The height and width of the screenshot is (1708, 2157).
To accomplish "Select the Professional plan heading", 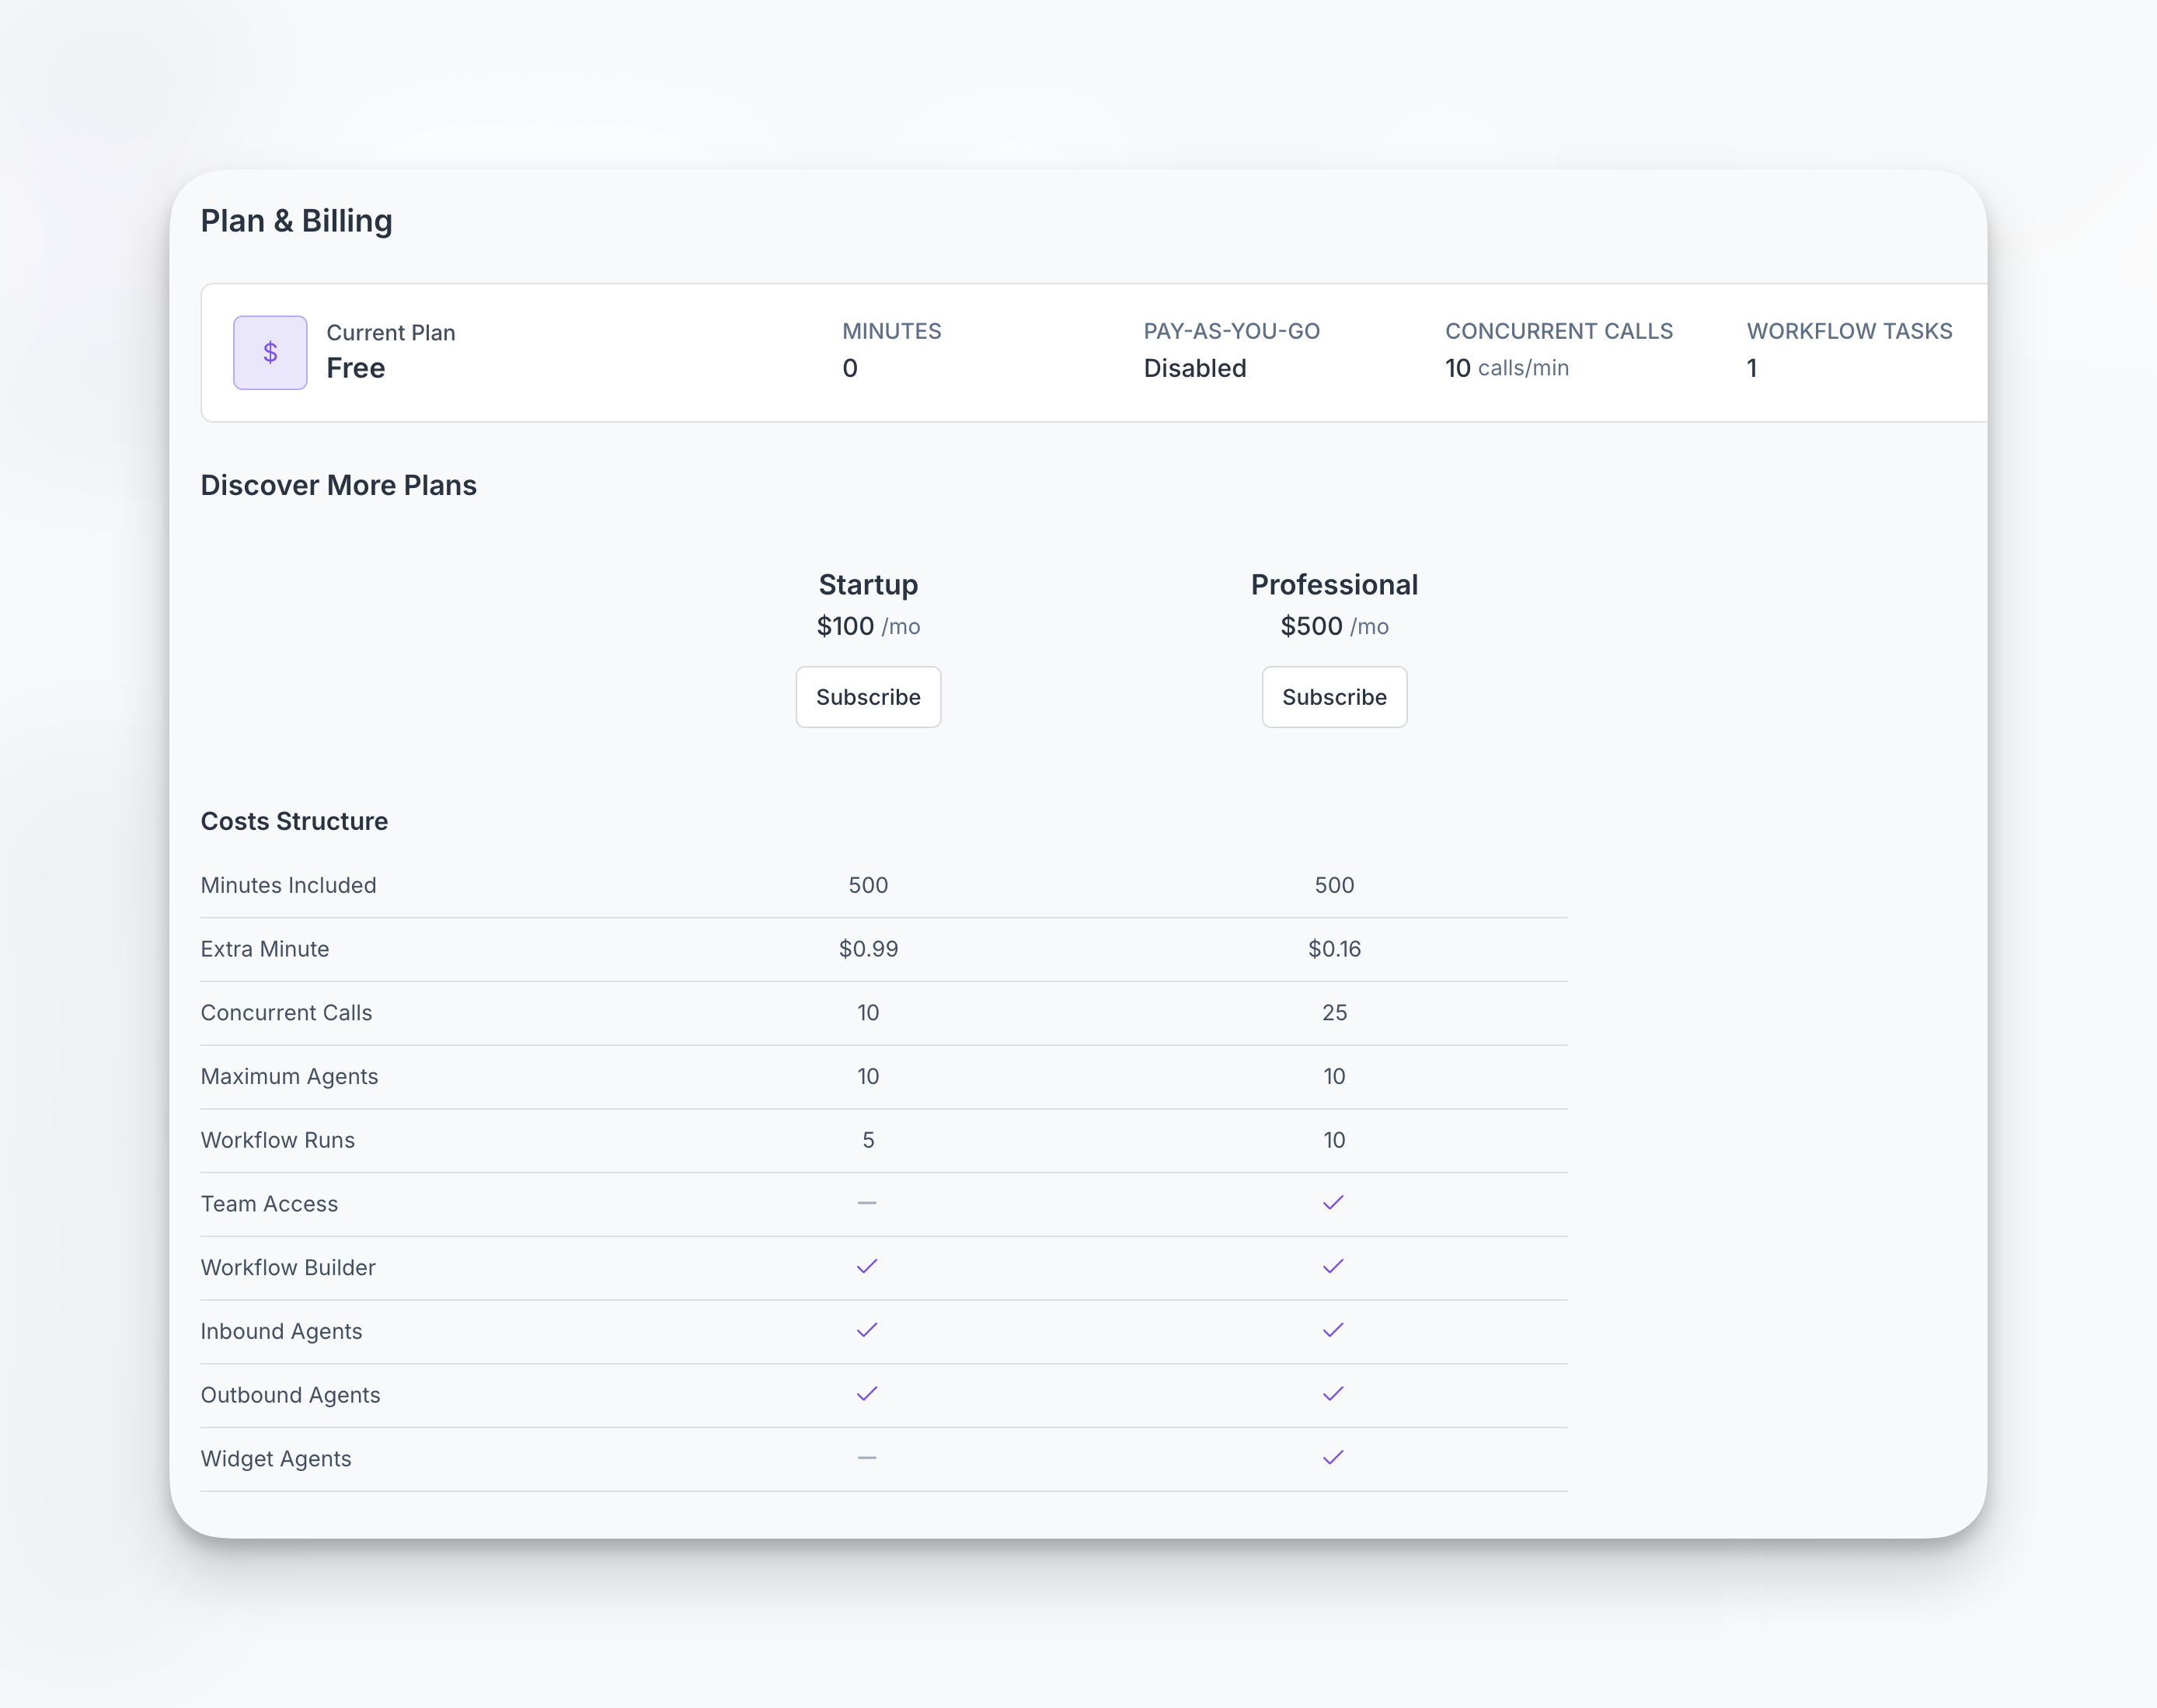I will (1334, 585).
